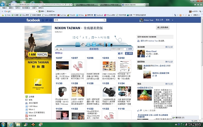The height and width of the screenshot is (127, 203).
Task: Click the browser forward arrow button
Action: point(6,4)
